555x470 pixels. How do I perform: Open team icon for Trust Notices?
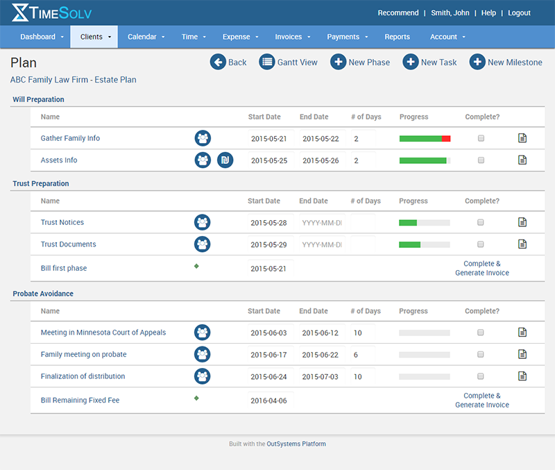tap(202, 222)
